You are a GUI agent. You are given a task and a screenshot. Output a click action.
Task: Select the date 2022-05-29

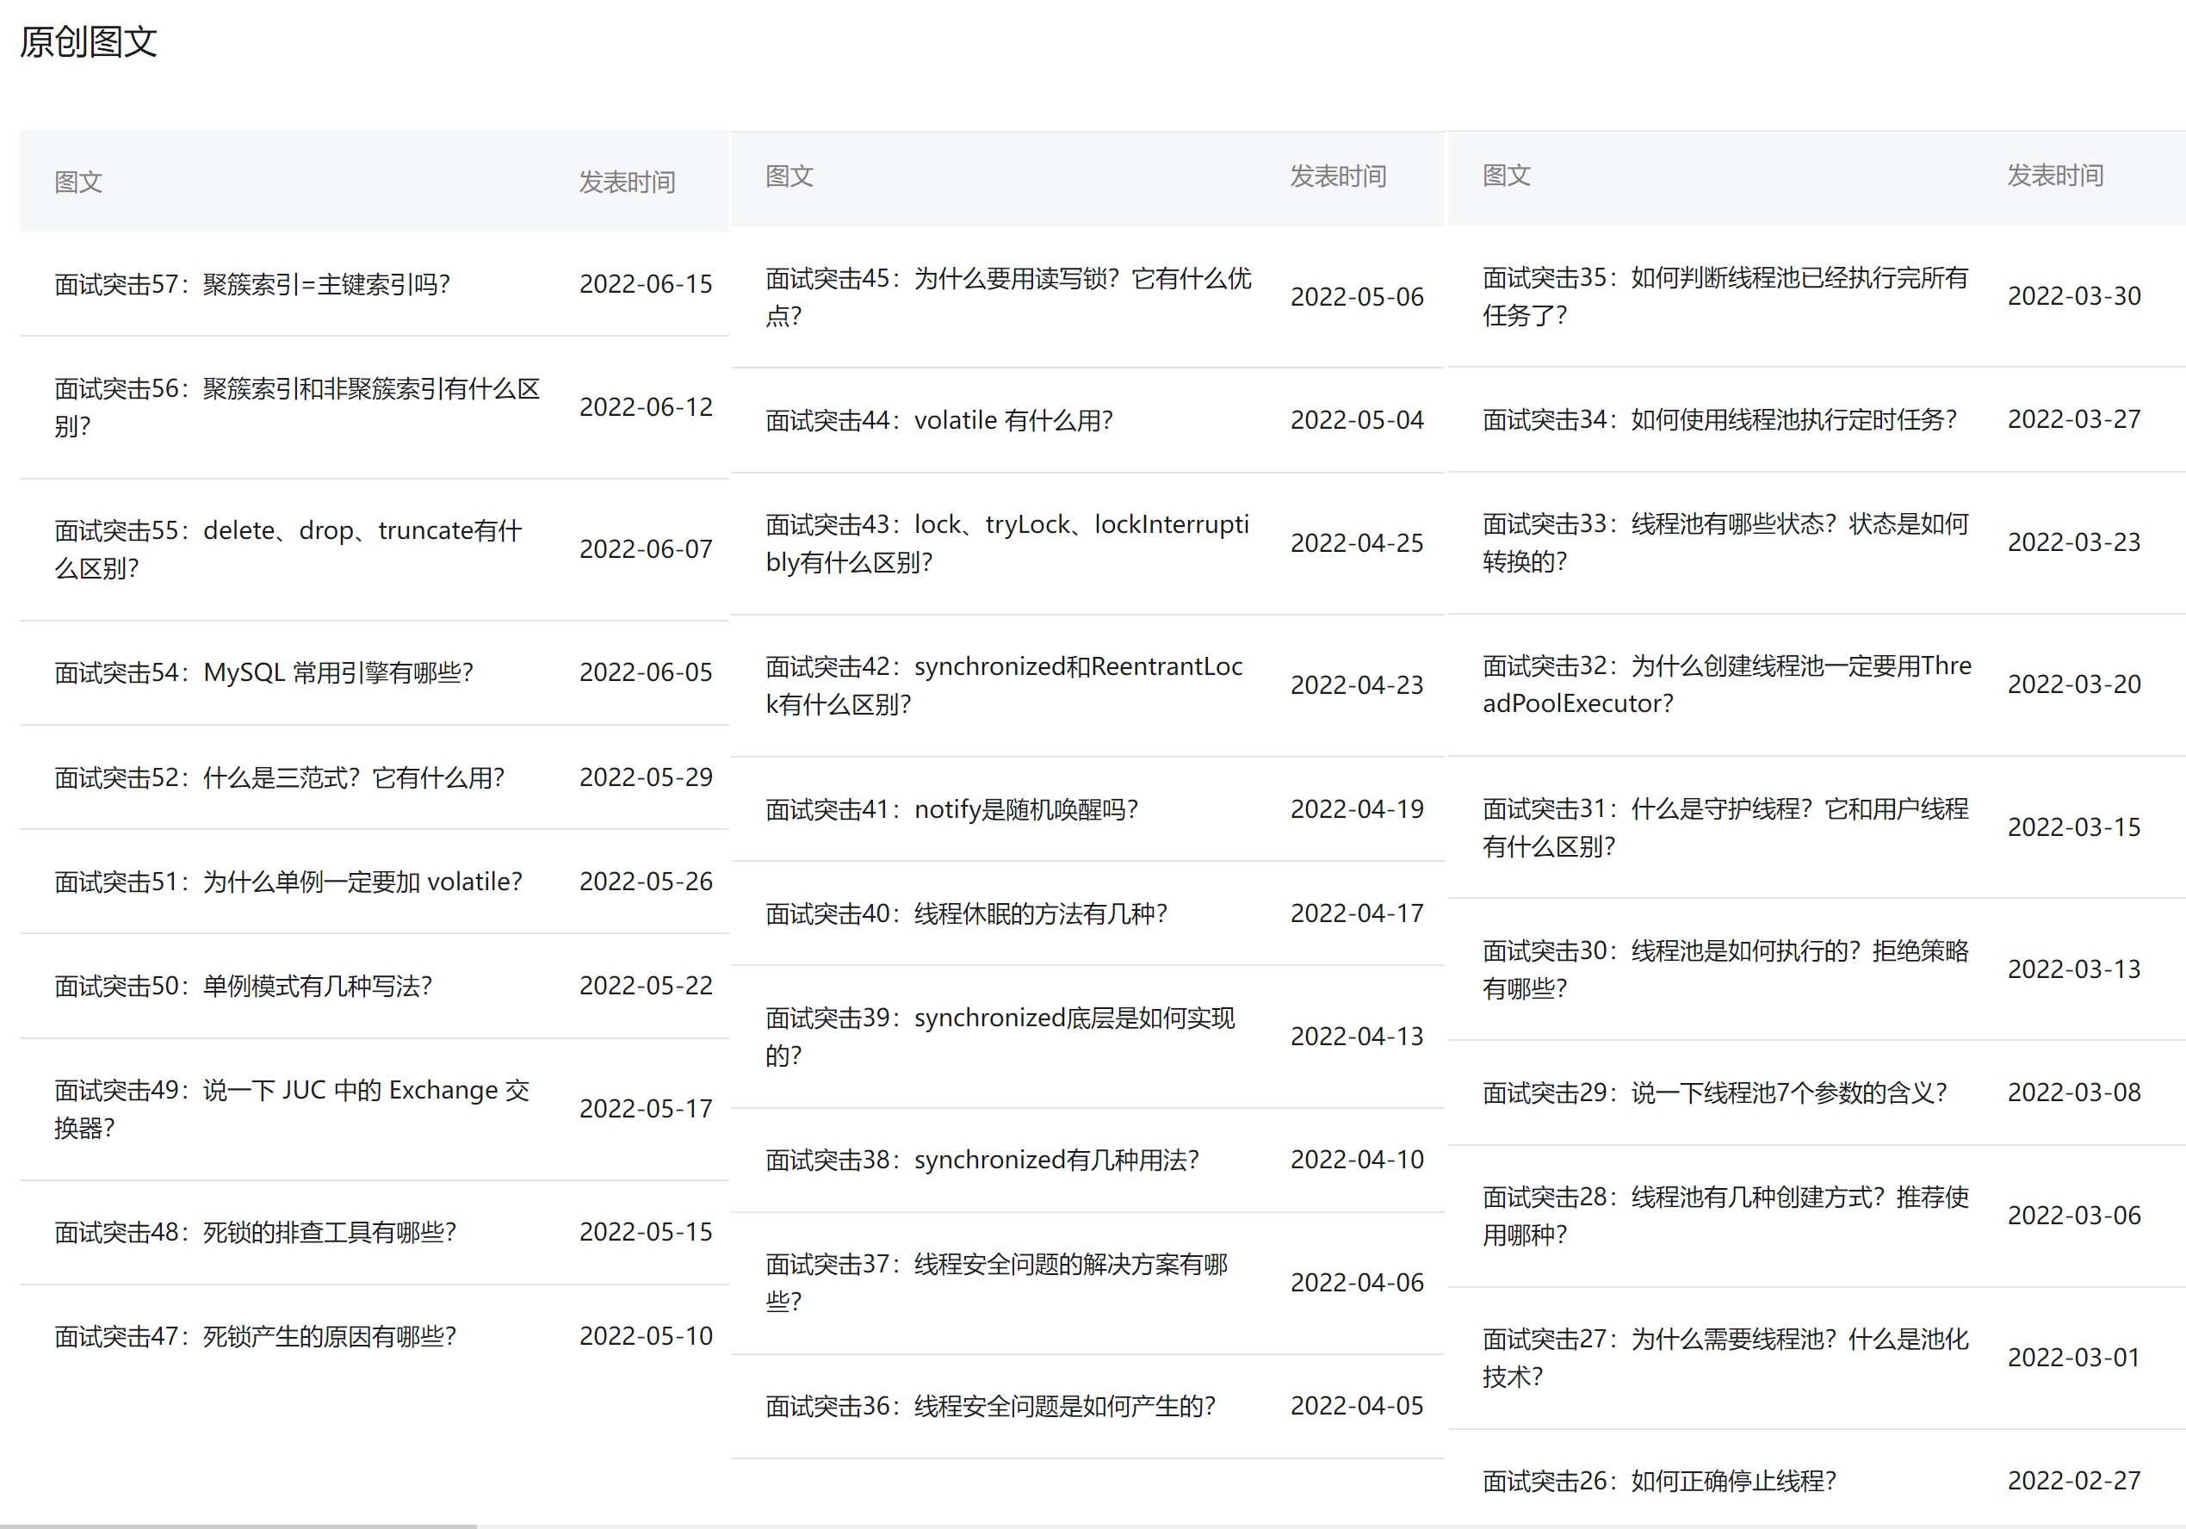point(646,777)
